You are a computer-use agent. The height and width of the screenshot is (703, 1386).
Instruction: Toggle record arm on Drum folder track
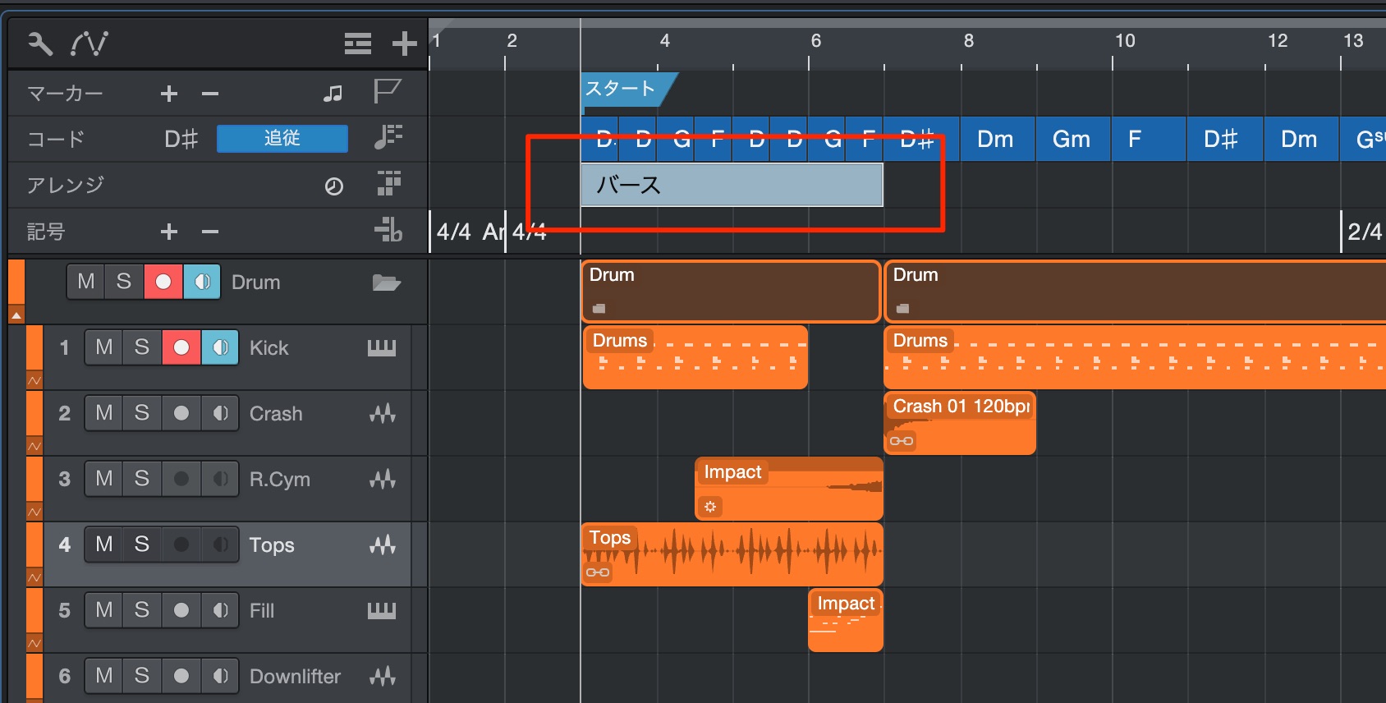163,283
